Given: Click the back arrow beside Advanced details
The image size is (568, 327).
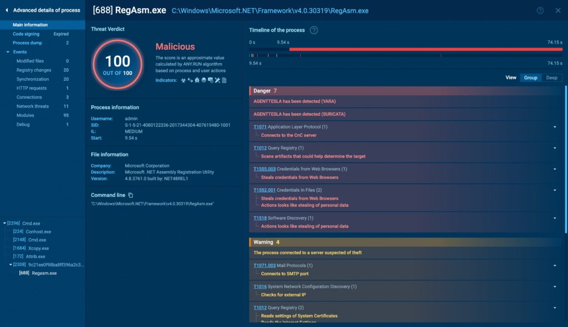Looking at the screenshot, I should pyautogui.click(x=7, y=10).
